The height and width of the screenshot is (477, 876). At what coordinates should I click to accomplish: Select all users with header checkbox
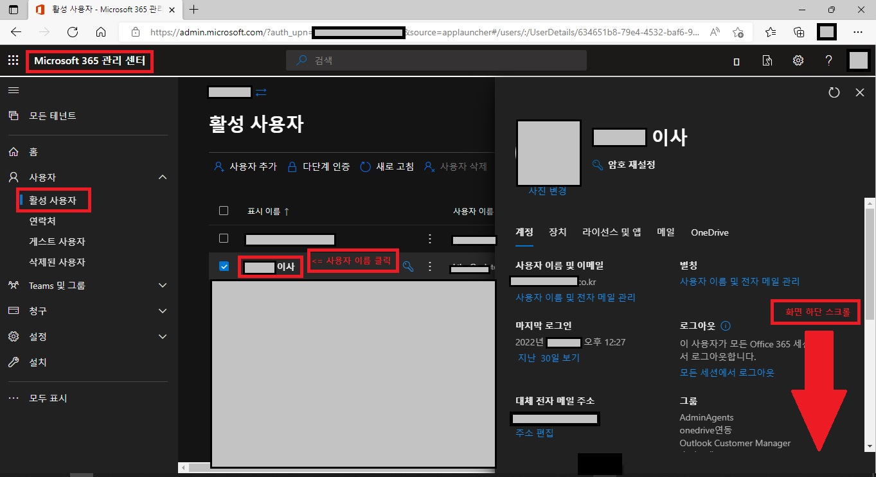tap(224, 211)
